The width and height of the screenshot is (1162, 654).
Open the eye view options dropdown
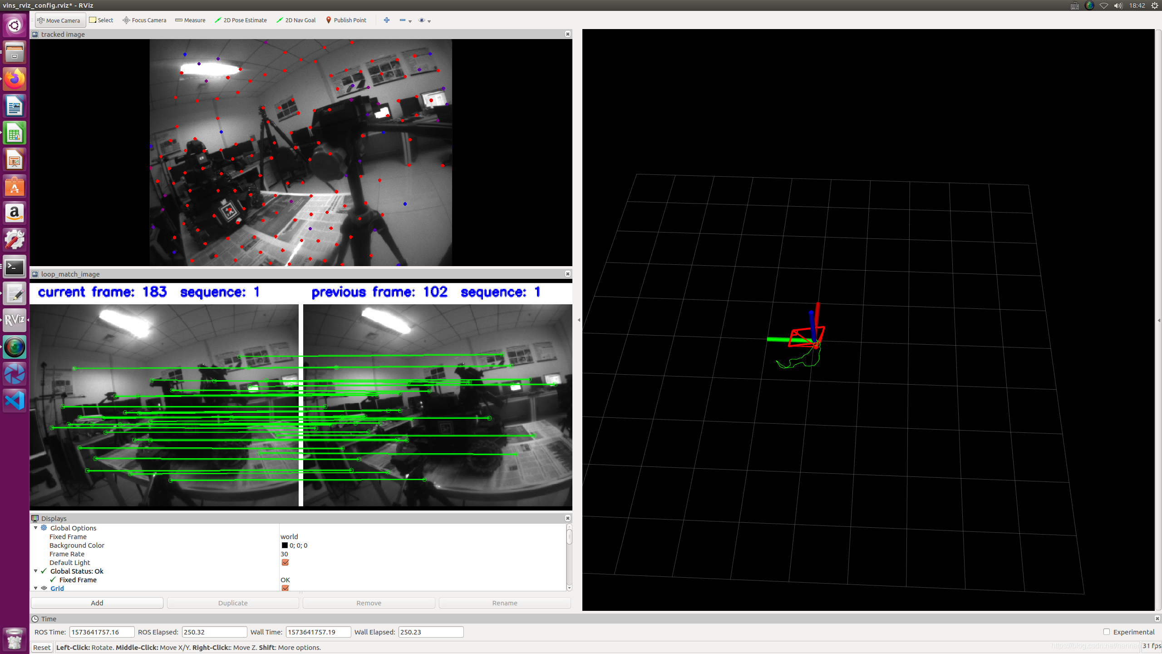425,20
